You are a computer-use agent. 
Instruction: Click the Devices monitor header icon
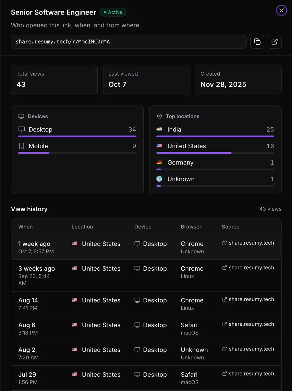[x=21, y=116]
